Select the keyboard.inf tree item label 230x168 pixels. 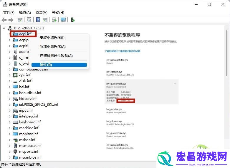(x=30, y=122)
